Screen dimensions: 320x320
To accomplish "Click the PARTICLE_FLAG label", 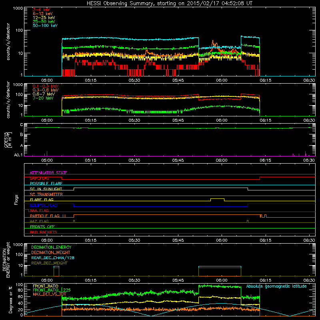I will (48, 216).
